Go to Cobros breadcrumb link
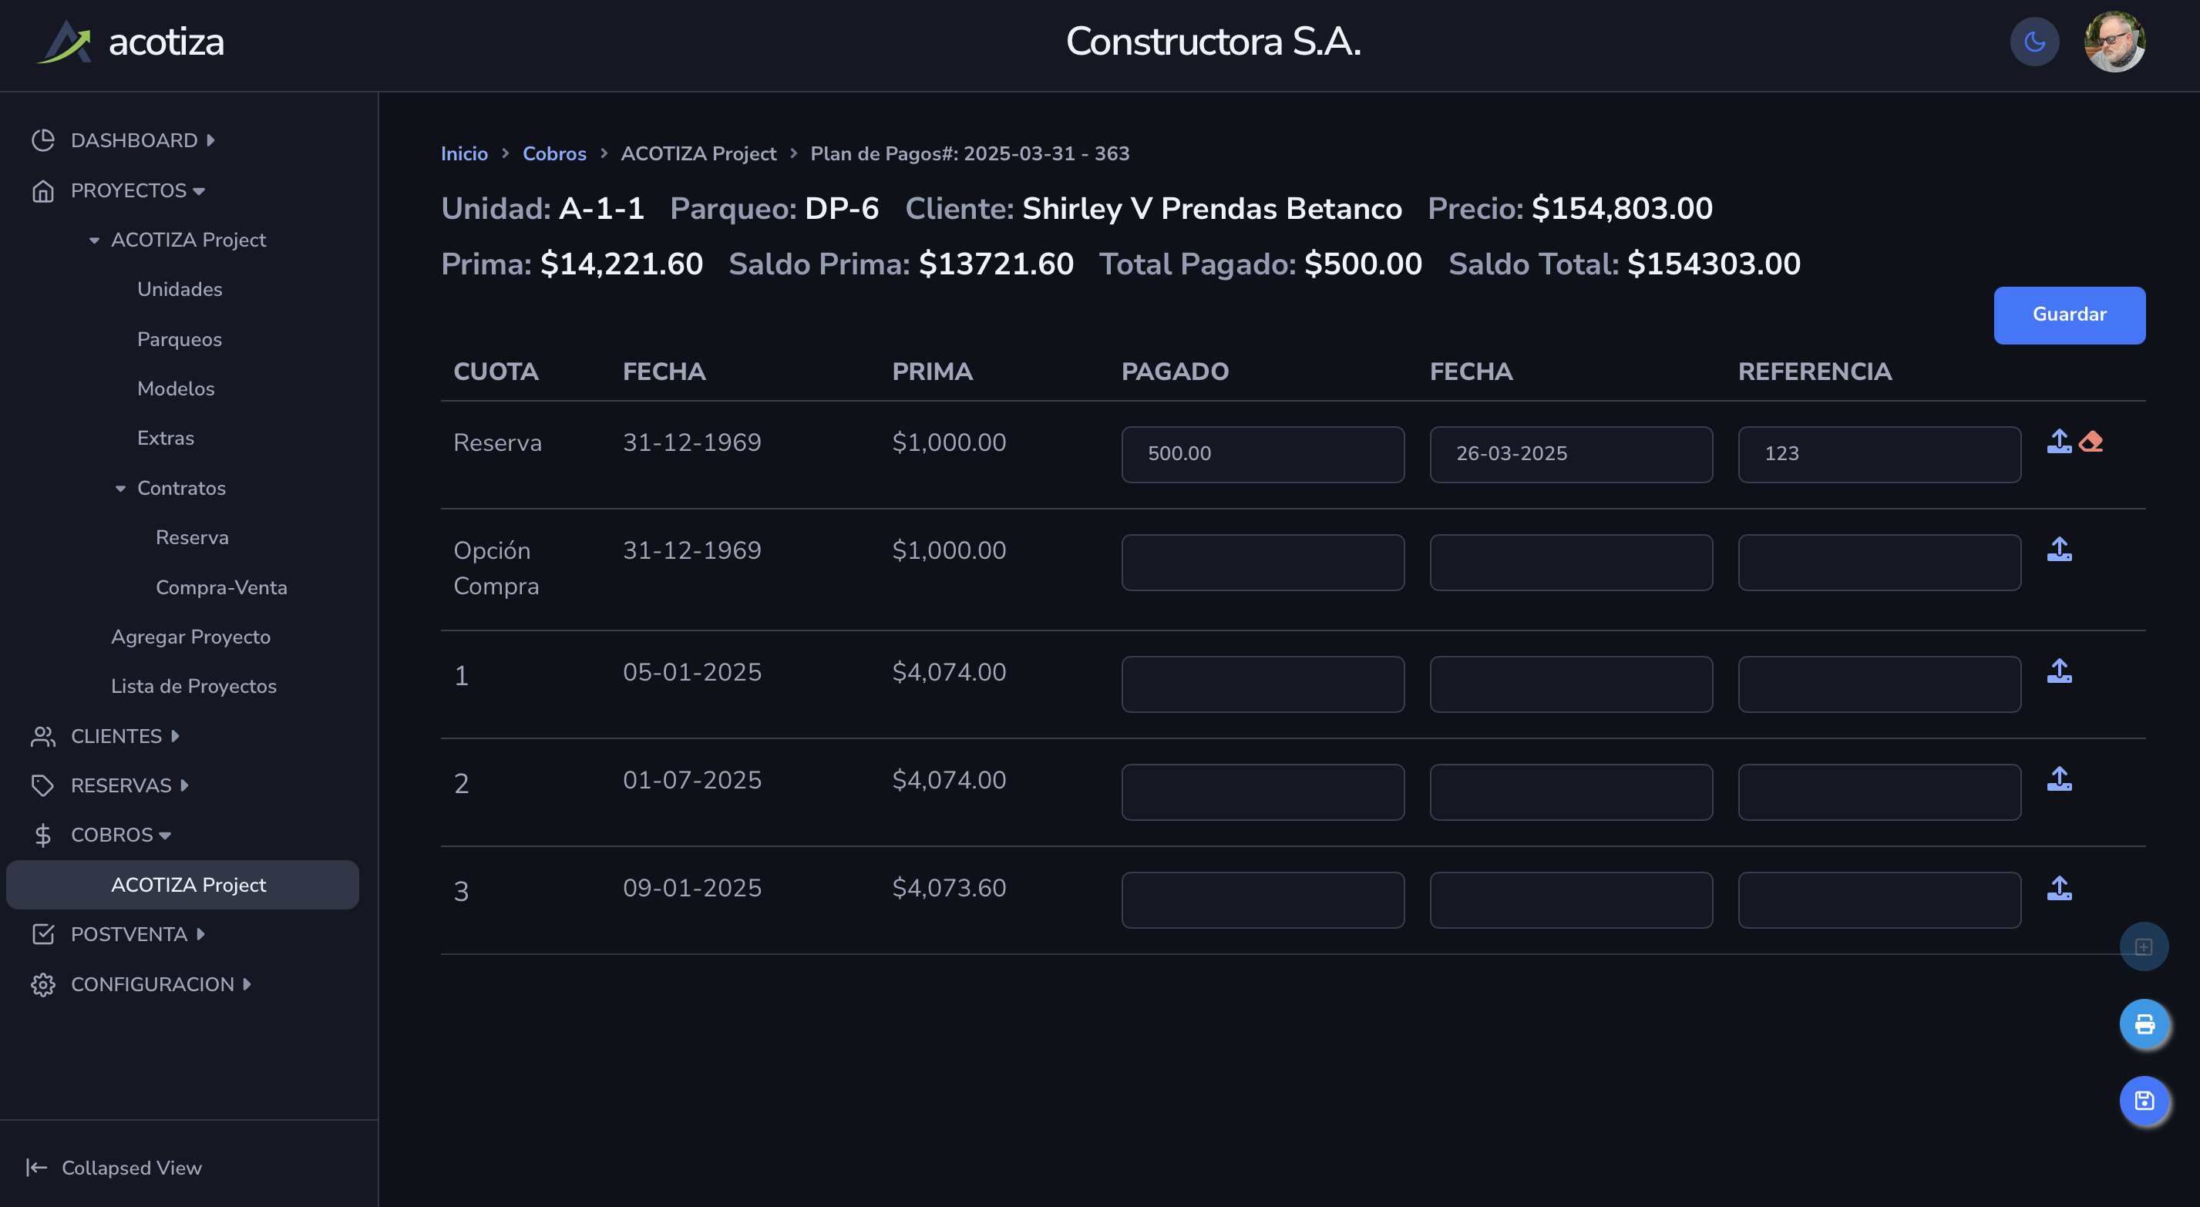 554,153
